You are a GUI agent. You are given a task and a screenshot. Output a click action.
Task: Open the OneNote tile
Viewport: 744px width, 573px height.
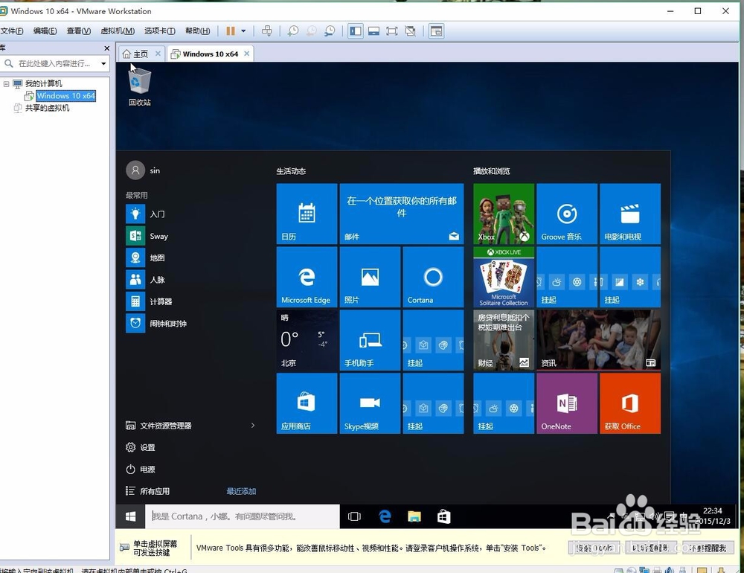coord(567,403)
